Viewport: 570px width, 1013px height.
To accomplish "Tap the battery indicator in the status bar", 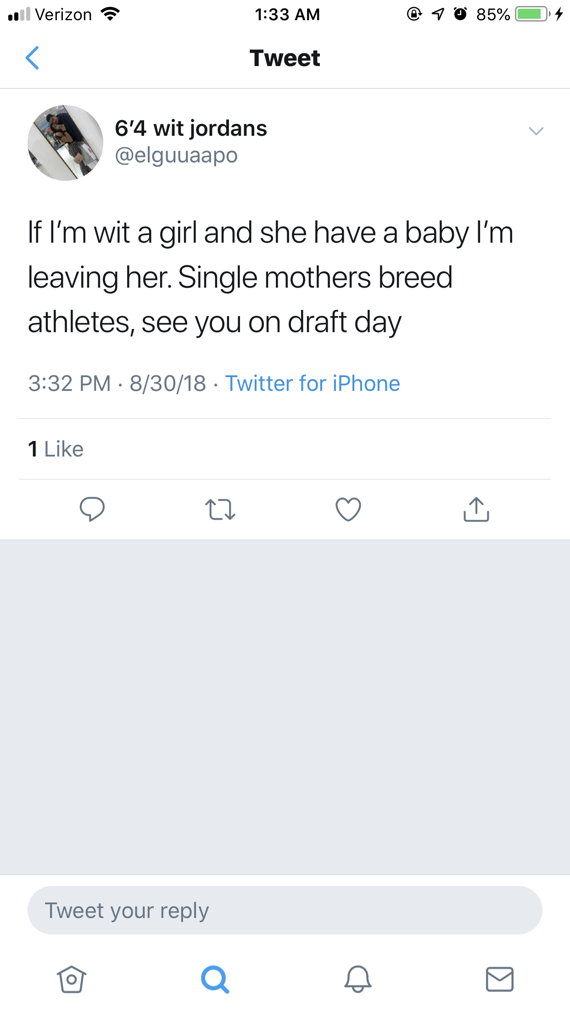I will click(x=531, y=14).
